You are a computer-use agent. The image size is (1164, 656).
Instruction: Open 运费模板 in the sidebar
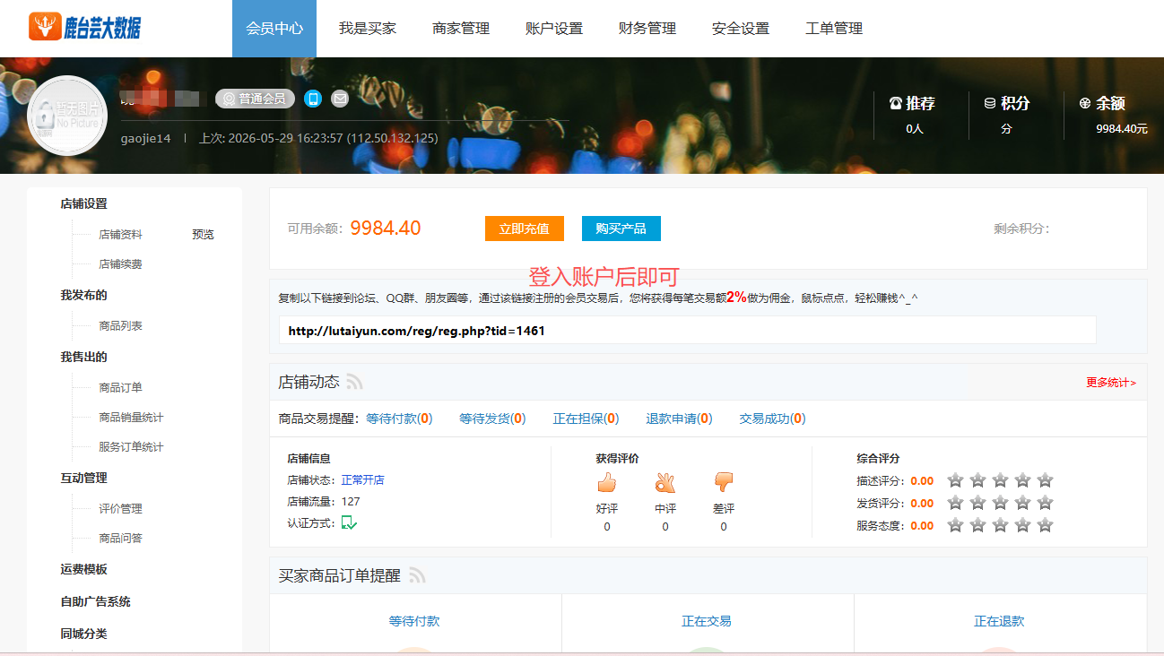[x=83, y=570]
